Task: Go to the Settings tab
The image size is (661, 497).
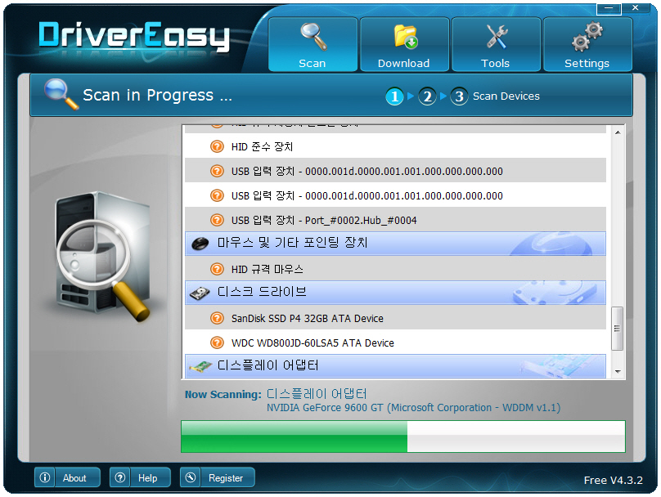Action: (x=587, y=44)
